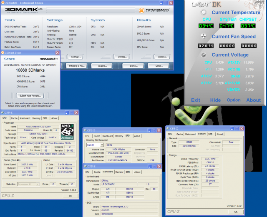Open Option in LanParty DK monitor

(234, 100)
